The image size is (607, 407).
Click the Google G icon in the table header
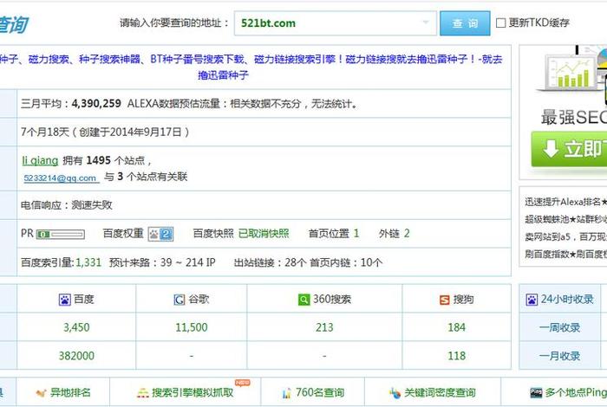tap(179, 299)
